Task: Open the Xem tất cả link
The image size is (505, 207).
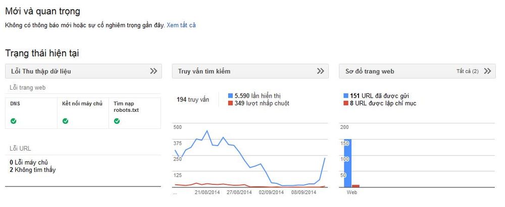Action: [181, 25]
